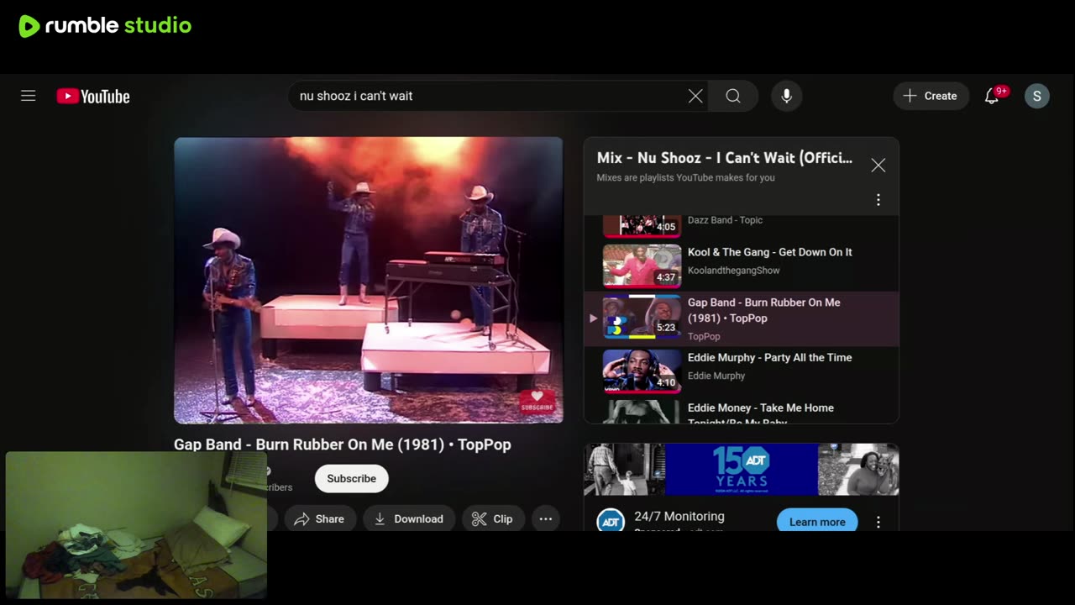Share this video
This screenshot has width=1075, height=605.
tap(320, 519)
